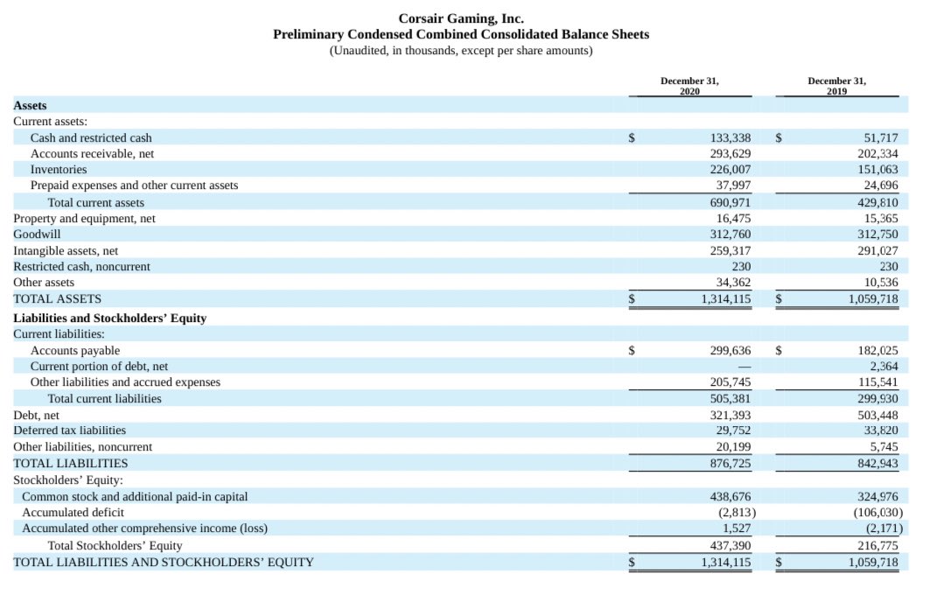Select the 1,314,115 total assets figure
The width and height of the screenshot is (930, 595).
pos(725,298)
